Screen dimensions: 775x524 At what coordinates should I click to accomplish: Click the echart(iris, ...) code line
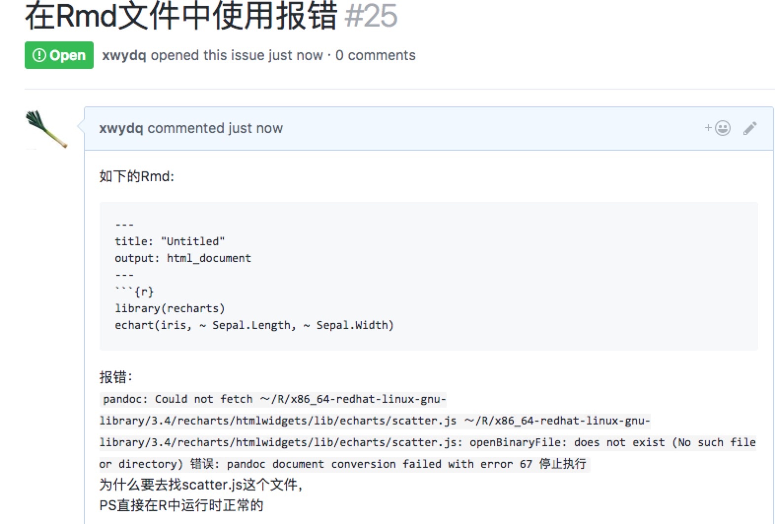point(254,325)
